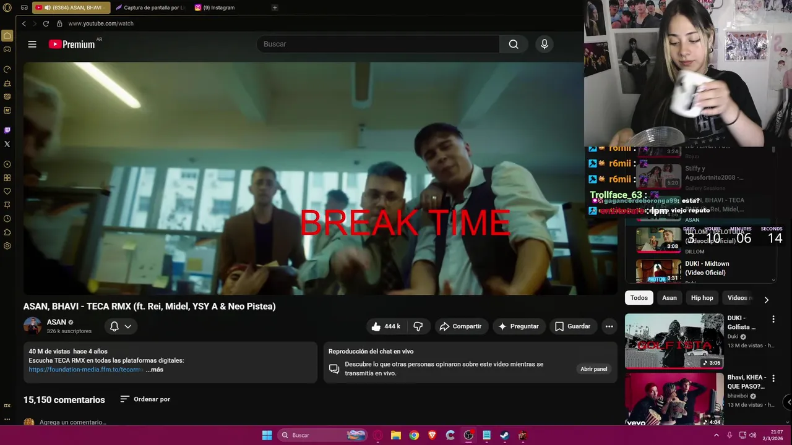
Task: Click the Windows Start button
Action: tap(267, 435)
